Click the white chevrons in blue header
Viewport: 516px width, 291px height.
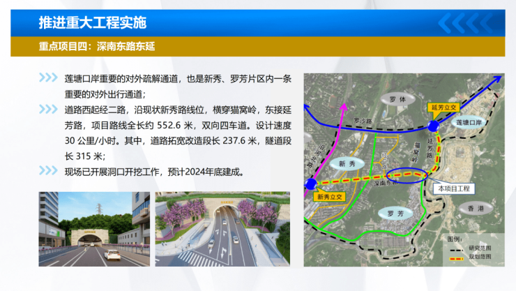point(466,23)
